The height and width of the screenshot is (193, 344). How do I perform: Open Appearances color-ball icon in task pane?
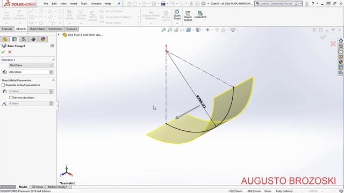[341, 62]
